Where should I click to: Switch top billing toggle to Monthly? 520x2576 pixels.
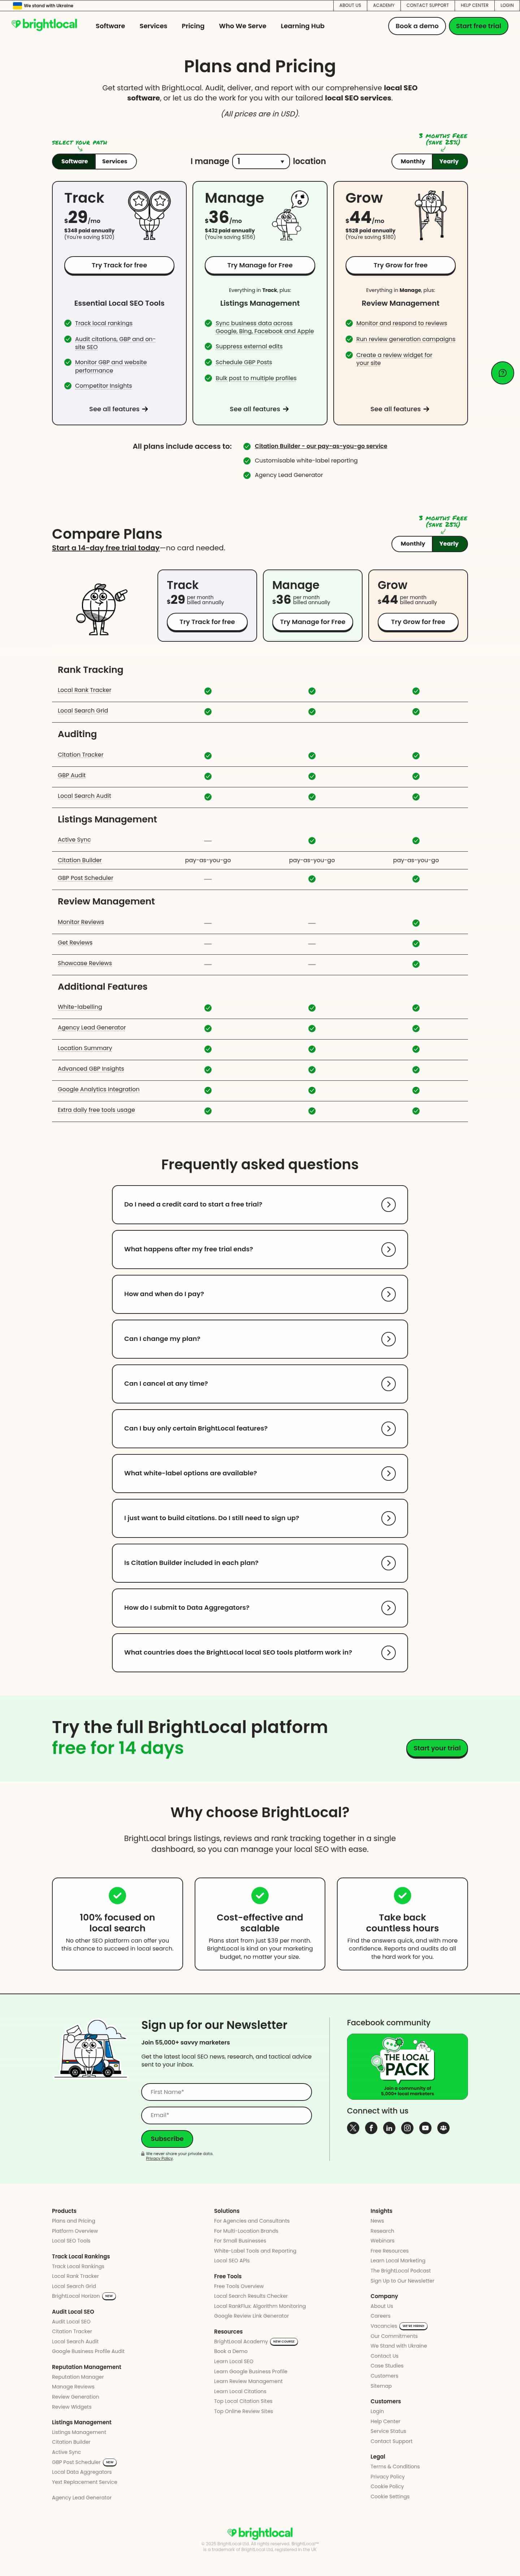pos(412,161)
